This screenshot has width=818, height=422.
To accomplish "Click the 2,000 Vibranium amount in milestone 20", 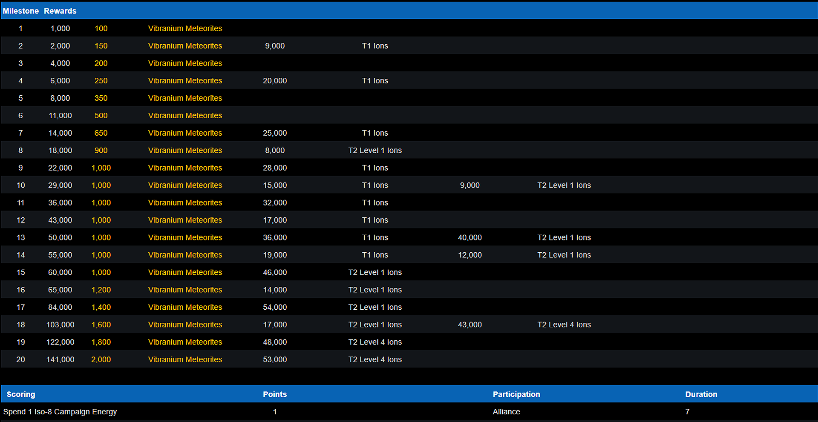I will tap(101, 360).
